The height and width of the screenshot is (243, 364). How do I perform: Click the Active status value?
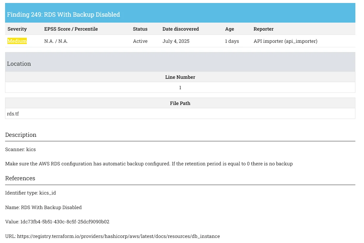coord(140,41)
